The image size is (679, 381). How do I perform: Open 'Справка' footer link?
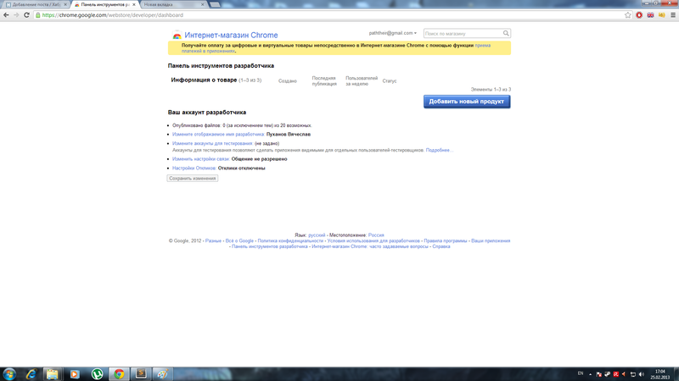click(x=441, y=246)
